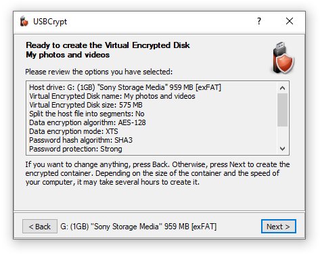Click Next to create the encrypted disk

279,227
